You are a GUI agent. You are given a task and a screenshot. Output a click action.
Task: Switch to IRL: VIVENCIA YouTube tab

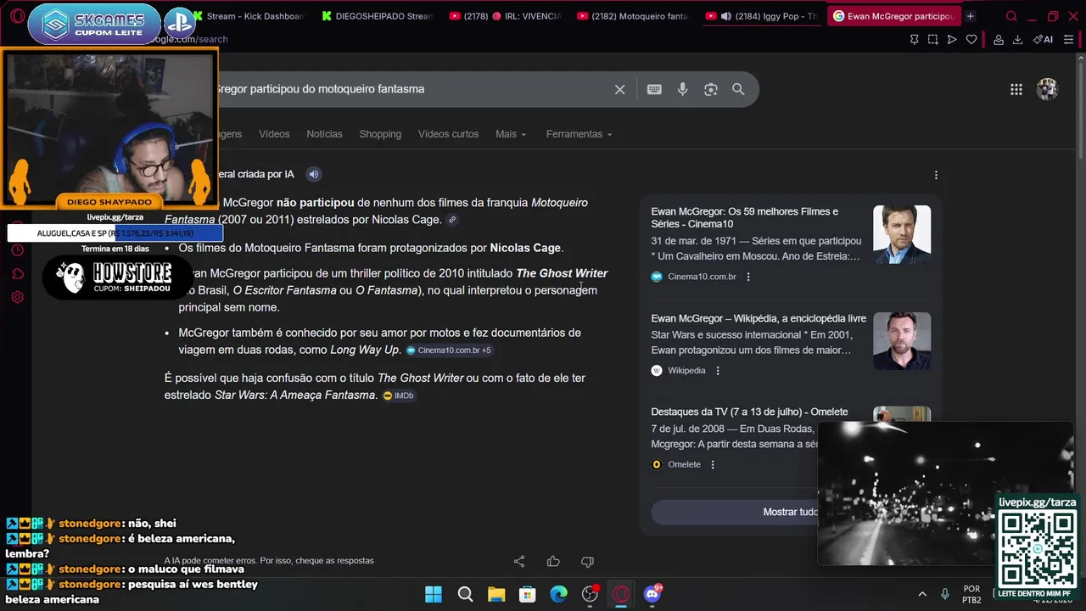504,16
